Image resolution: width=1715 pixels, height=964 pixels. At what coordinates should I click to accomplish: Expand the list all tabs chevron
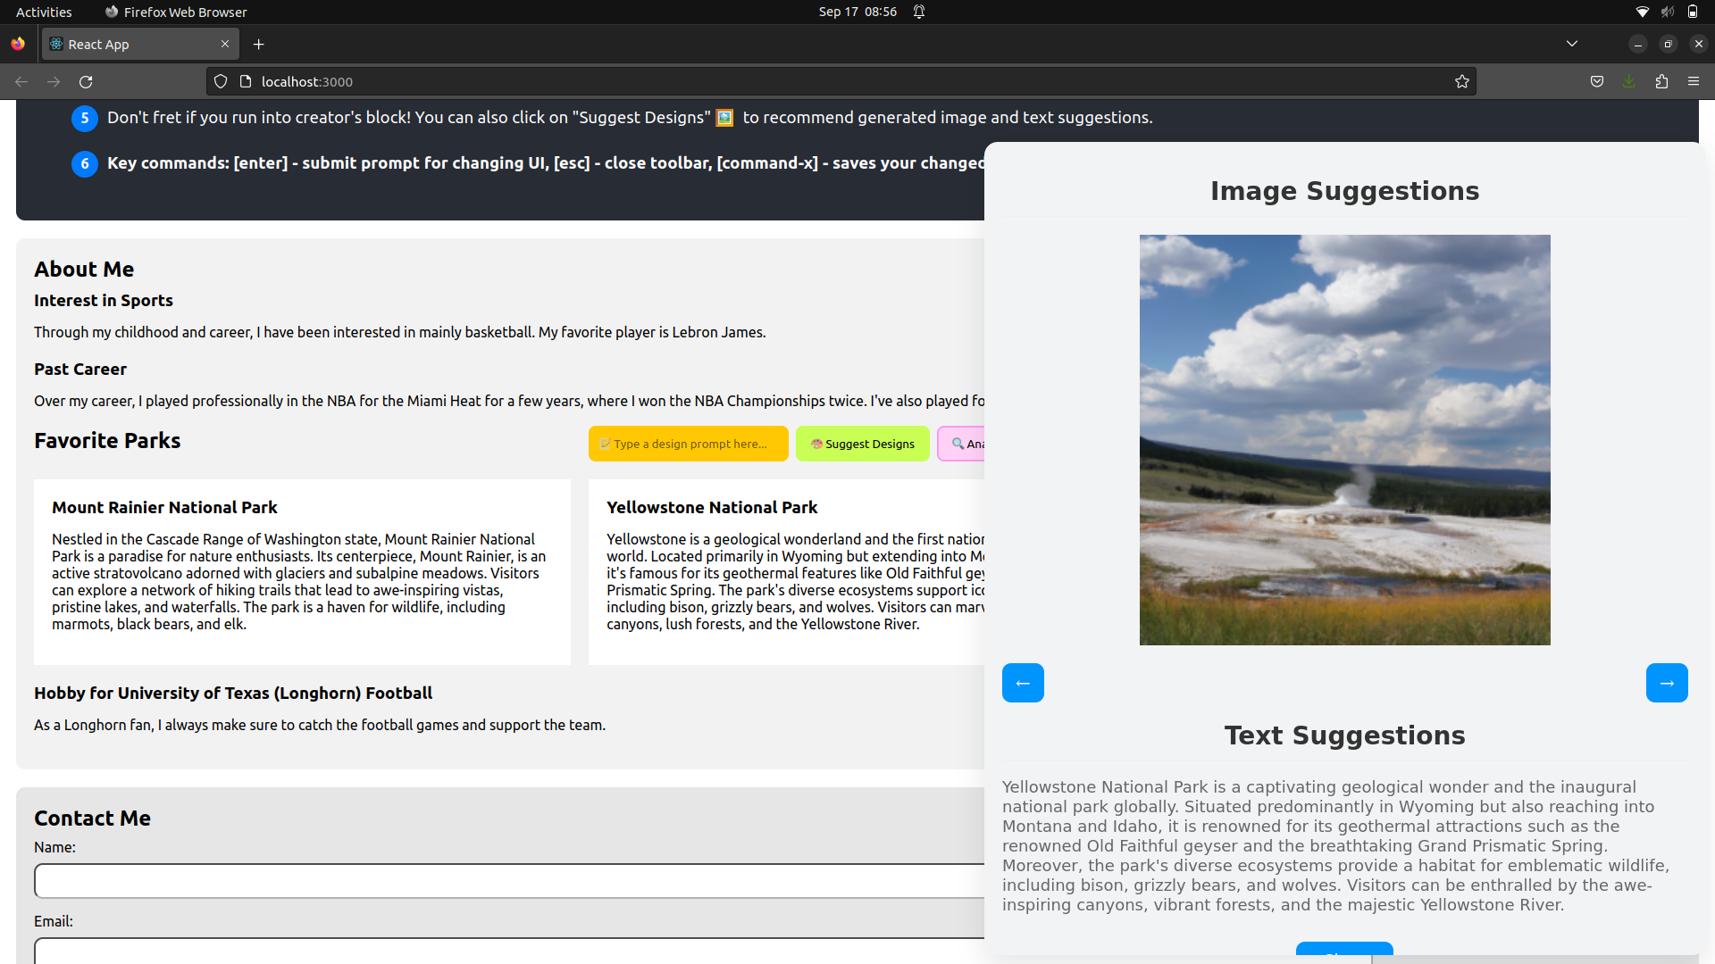click(x=1571, y=44)
